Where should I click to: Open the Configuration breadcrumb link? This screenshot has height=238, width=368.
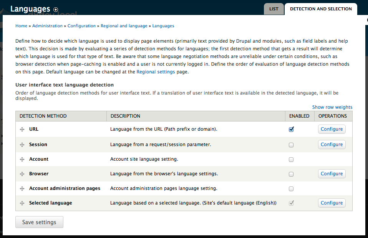(x=82, y=26)
